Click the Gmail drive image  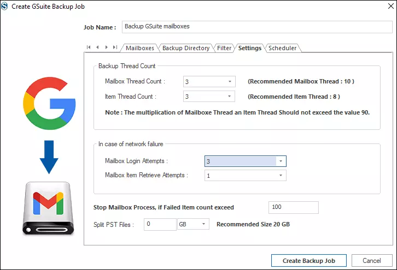click(48, 208)
